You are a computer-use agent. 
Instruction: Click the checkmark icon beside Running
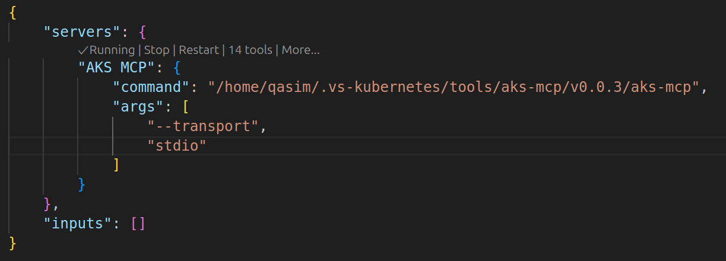83,50
